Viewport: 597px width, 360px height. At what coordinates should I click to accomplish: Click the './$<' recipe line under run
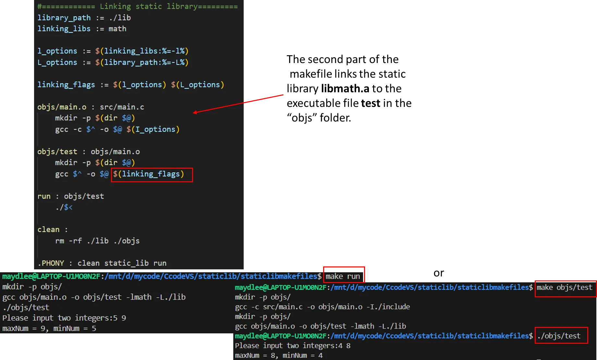click(64, 207)
